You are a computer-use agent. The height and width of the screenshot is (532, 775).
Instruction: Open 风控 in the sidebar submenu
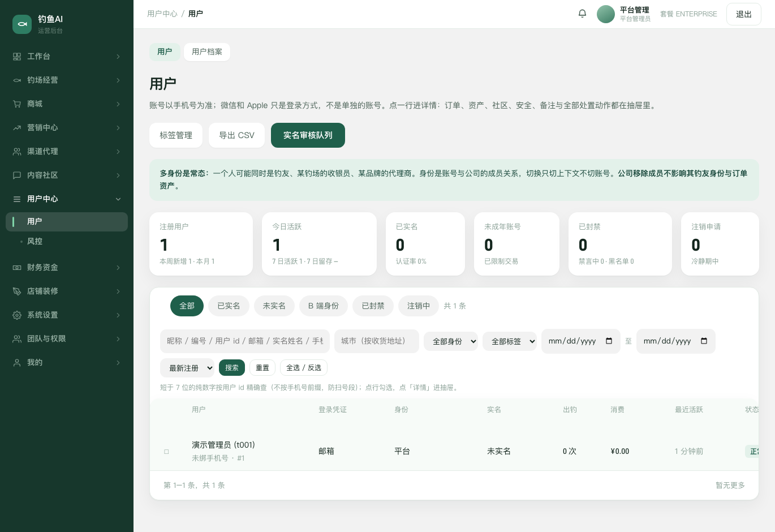point(67,242)
